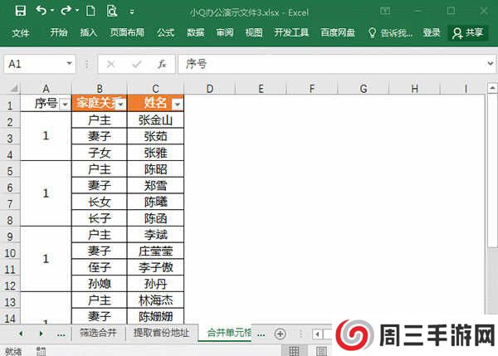Open the 文件 menu

click(21, 32)
